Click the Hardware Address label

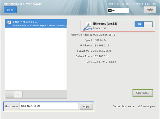81,35
